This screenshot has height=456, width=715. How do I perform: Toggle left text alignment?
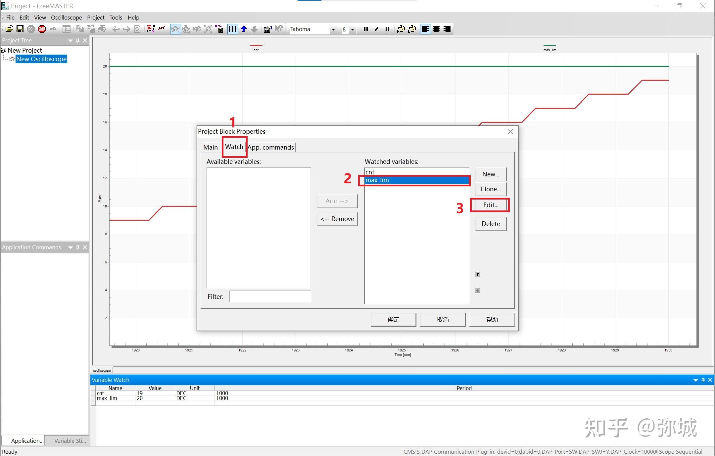[x=425, y=29]
